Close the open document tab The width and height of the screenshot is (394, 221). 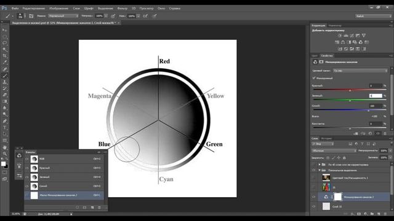pos(119,23)
